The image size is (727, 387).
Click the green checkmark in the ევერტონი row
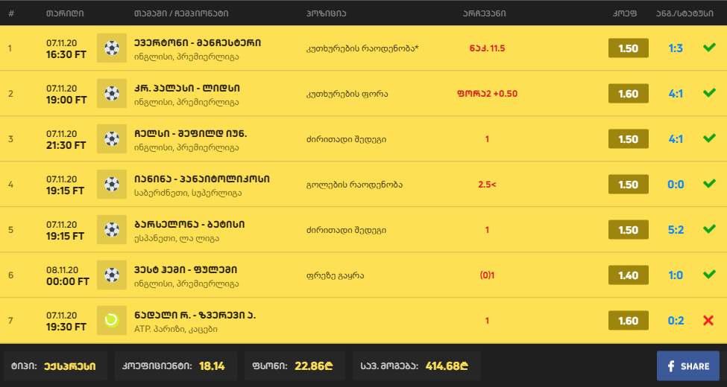click(709, 47)
